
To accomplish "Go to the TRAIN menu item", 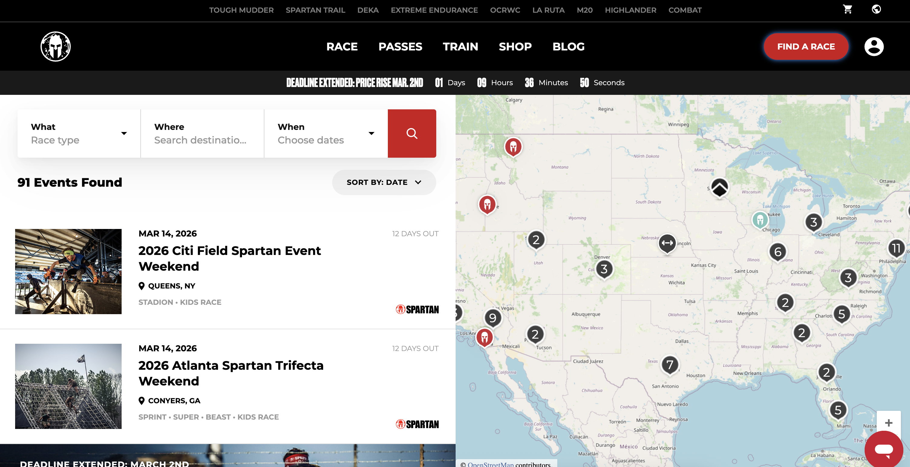I will [x=460, y=47].
